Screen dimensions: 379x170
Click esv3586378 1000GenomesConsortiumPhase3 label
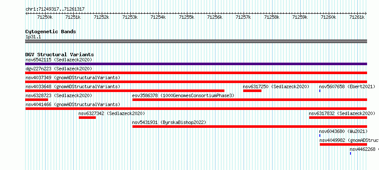click(183, 95)
